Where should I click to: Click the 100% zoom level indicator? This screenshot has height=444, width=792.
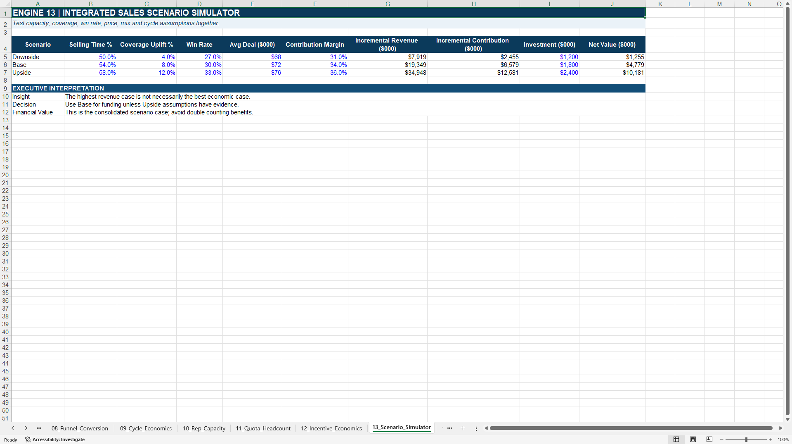point(783,439)
